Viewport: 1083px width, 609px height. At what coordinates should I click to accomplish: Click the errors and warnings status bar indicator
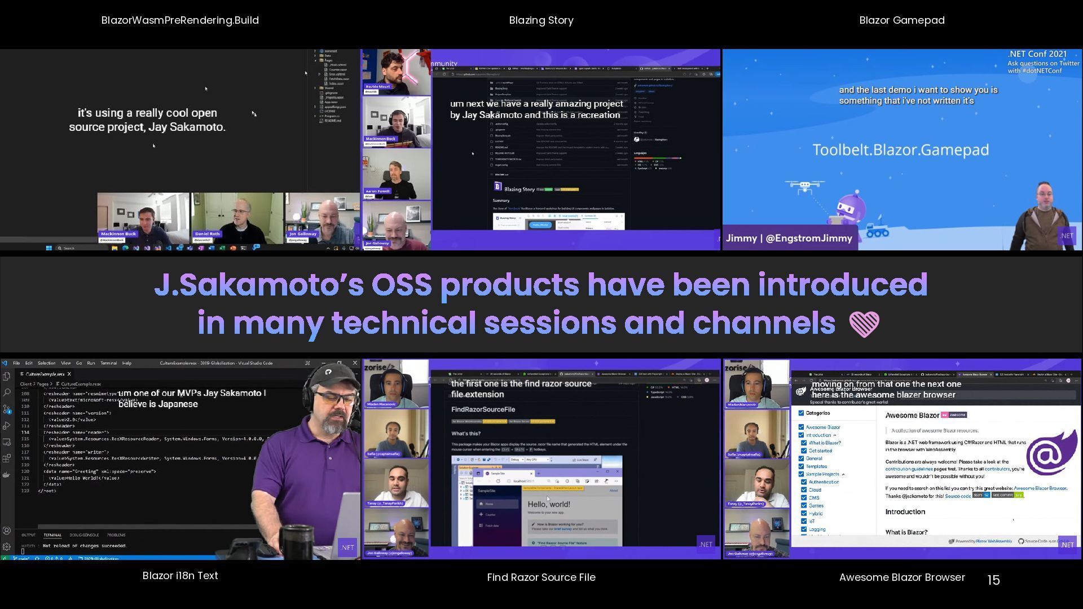54,558
